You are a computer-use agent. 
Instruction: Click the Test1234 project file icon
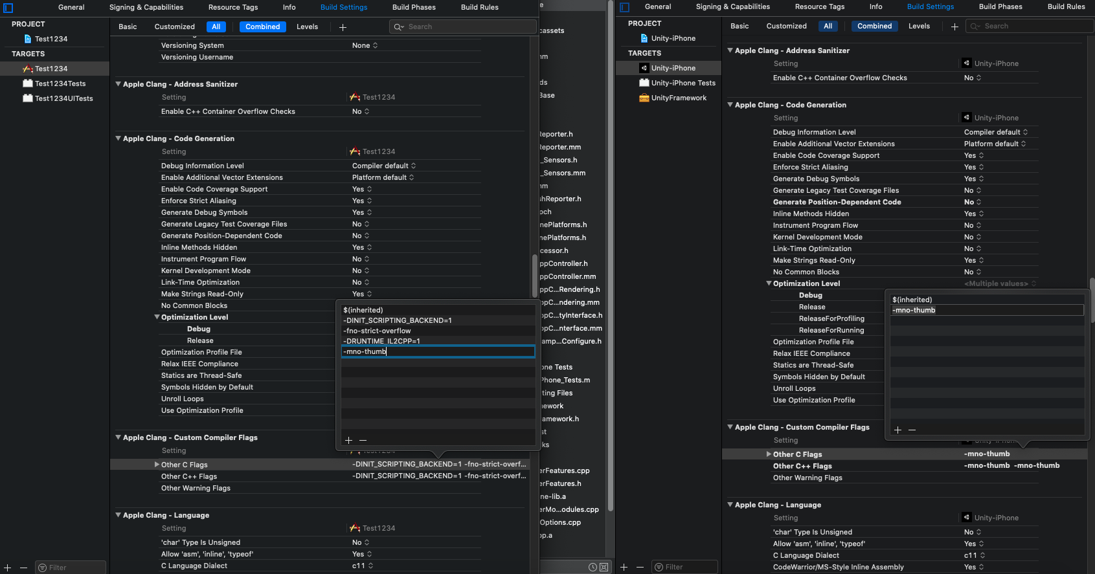click(x=28, y=39)
